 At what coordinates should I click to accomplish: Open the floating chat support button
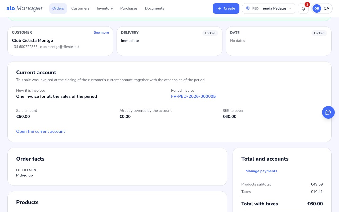[328, 112]
